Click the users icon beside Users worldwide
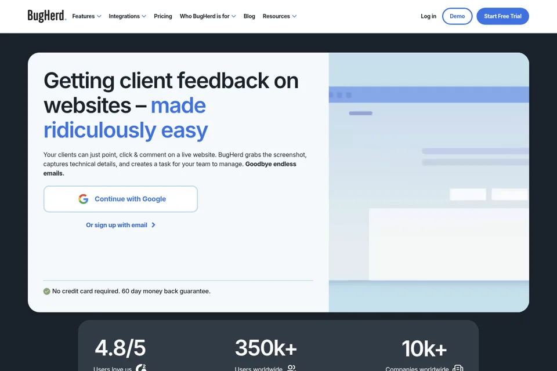 291,368
